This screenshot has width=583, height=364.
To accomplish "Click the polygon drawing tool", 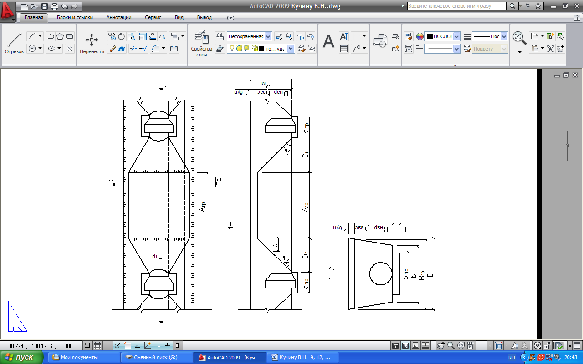I will [60, 36].
